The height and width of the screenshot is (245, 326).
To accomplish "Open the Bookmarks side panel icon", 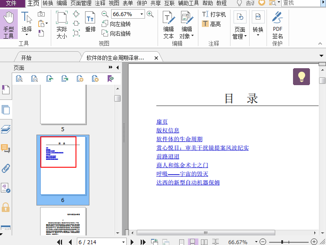I will (6, 89).
